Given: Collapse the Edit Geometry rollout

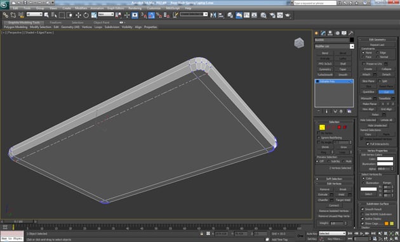Looking at the screenshot, I should coord(378,39).
